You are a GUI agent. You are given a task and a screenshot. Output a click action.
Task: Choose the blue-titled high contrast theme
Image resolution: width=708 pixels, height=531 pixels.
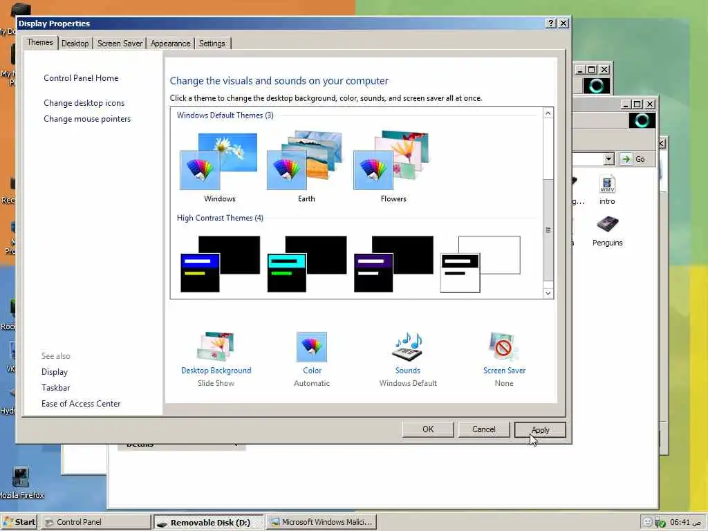pyautogui.click(x=220, y=263)
